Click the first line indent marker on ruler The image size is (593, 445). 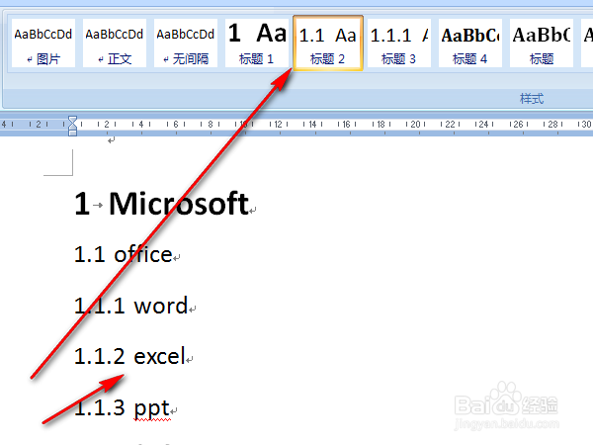pyautogui.click(x=72, y=120)
